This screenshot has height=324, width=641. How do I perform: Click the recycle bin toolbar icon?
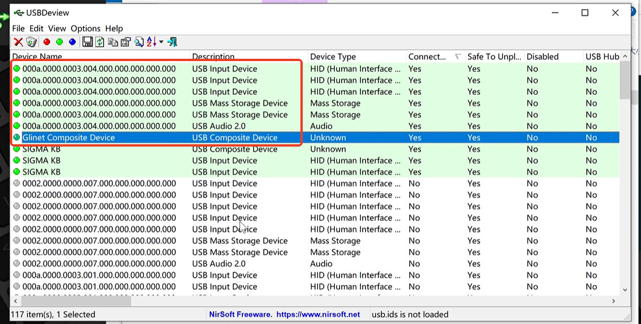coord(31,42)
